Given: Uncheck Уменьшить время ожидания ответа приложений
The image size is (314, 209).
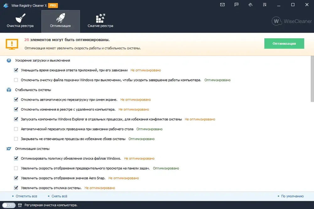Looking at the screenshot, I should tap(16, 70).
